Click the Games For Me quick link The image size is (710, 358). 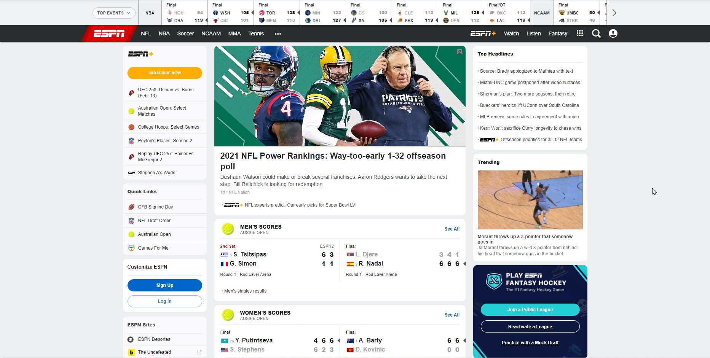click(x=164, y=248)
